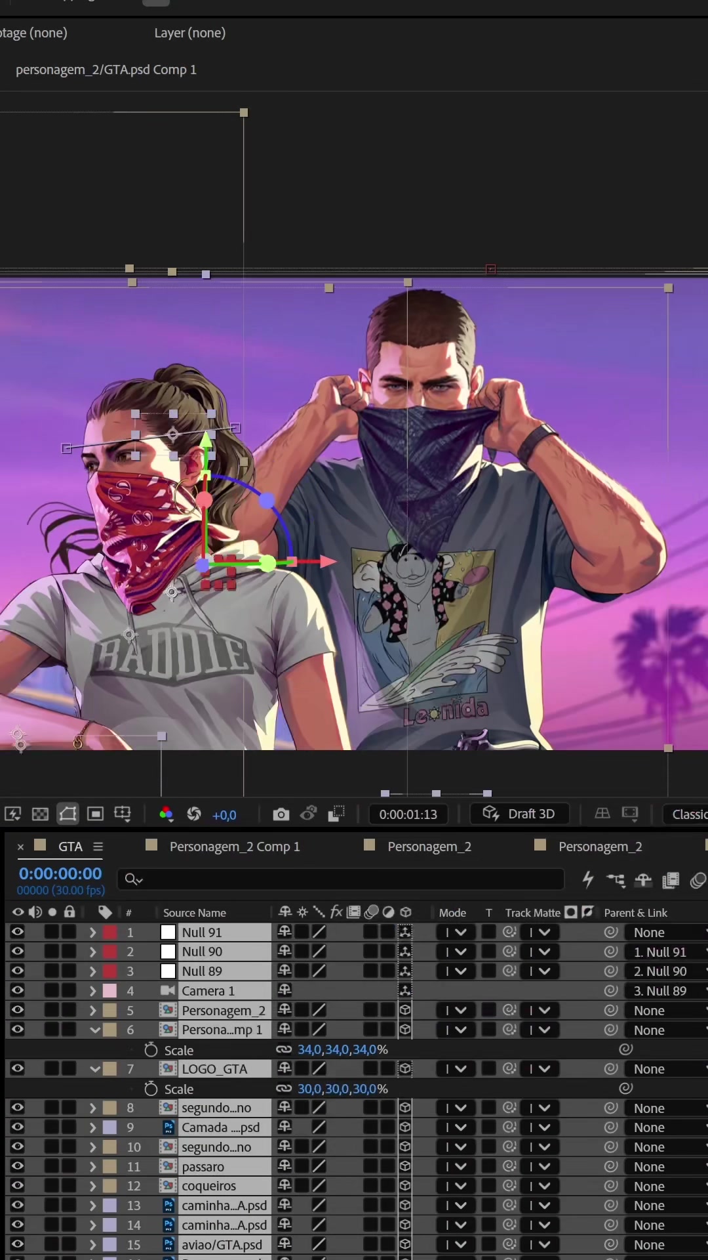Switch to the last Personagem_2 timeline tab
The width and height of the screenshot is (708, 1260).
click(600, 846)
